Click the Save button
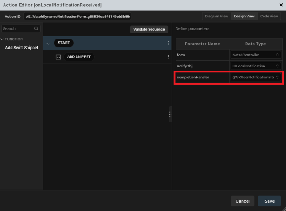This screenshot has width=286, height=211. click(269, 201)
